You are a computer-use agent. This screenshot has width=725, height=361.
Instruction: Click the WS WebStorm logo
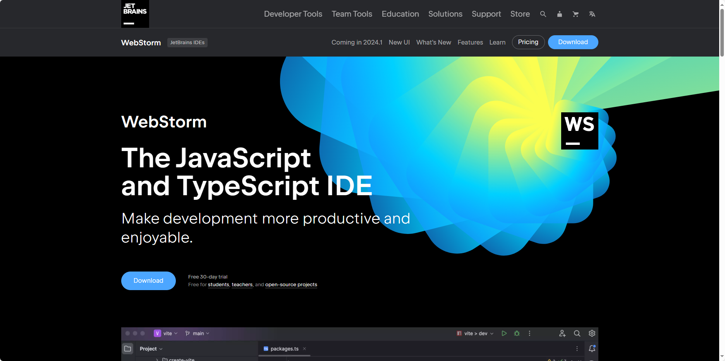point(579,131)
